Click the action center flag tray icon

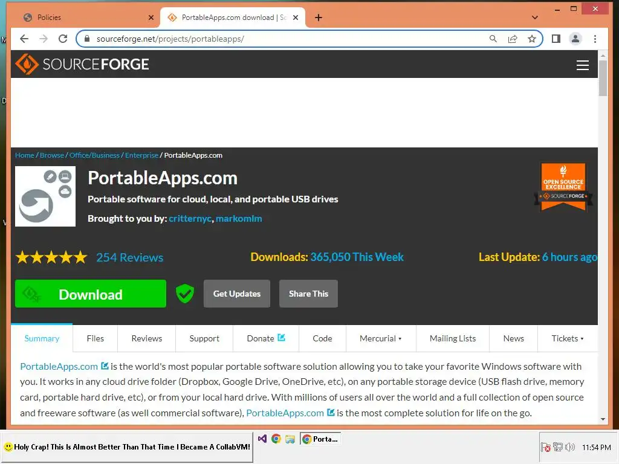[x=546, y=447]
